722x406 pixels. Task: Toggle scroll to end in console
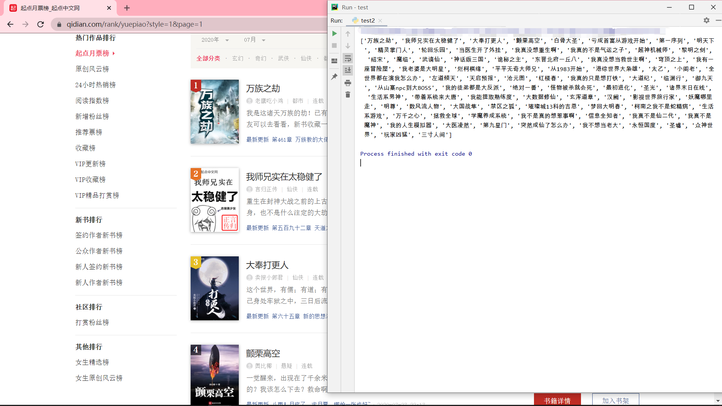tap(348, 70)
